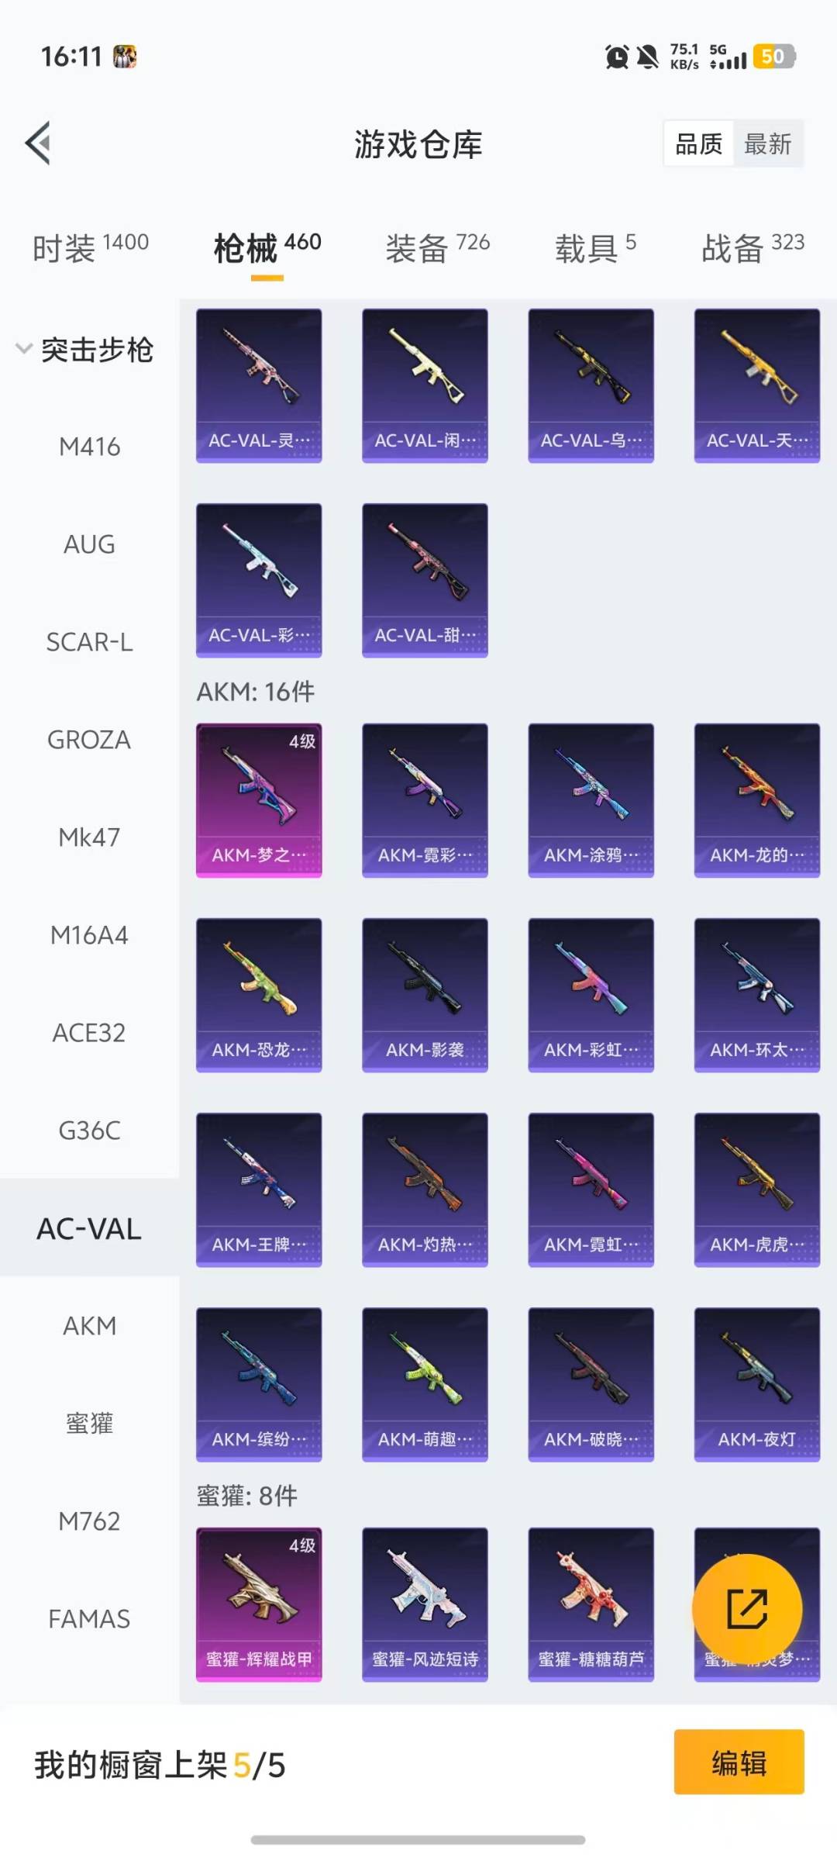Screen dimensions: 837x1861
Task: Select the 蜜獾-辉耀战甲 weapon skin
Action: tap(259, 1604)
